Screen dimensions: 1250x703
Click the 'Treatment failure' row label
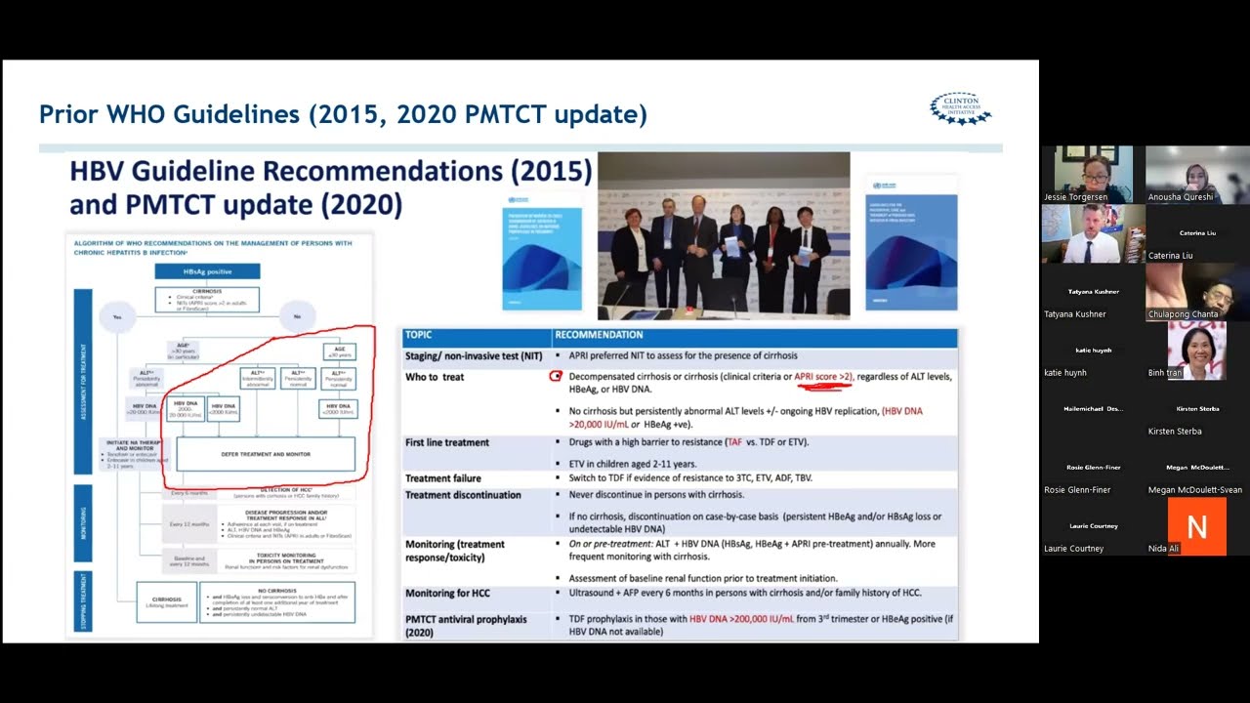443,478
